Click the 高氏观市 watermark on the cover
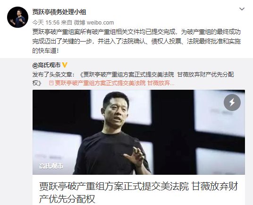The width and height of the screenshot is (253, 205). click(51, 166)
